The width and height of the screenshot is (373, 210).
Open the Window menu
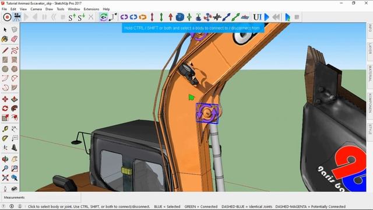click(x=74, y=9)
